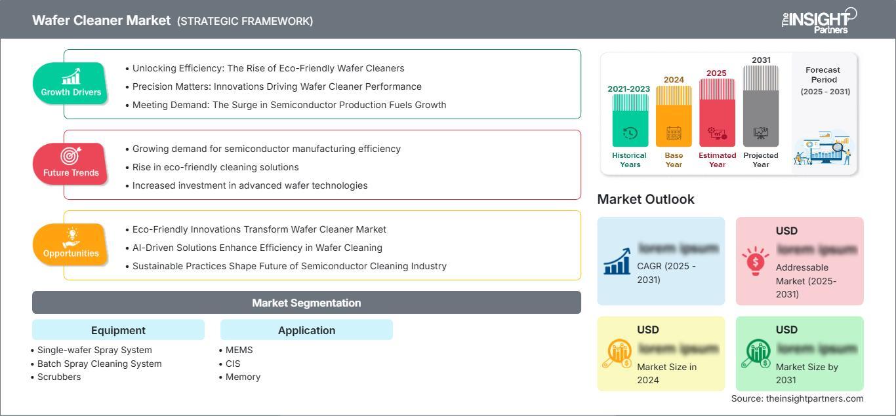Select the Equipment segmentation header
The image size is (896, 416).
tap(118, 330)
